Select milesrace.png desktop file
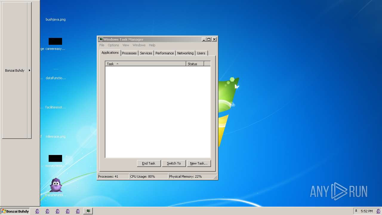Image resolution: width=382 pixels, height=215 pixels. [56, 136]
